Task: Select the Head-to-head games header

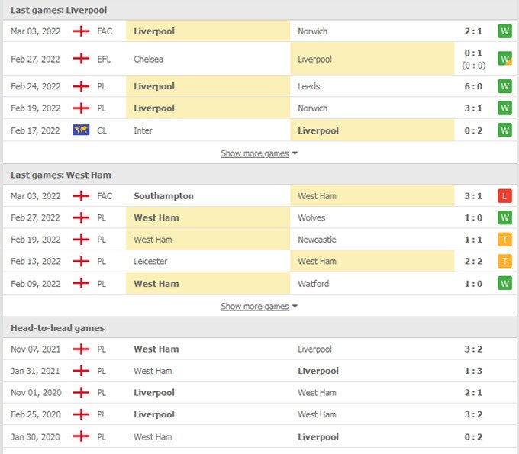Action: [57, 328]
